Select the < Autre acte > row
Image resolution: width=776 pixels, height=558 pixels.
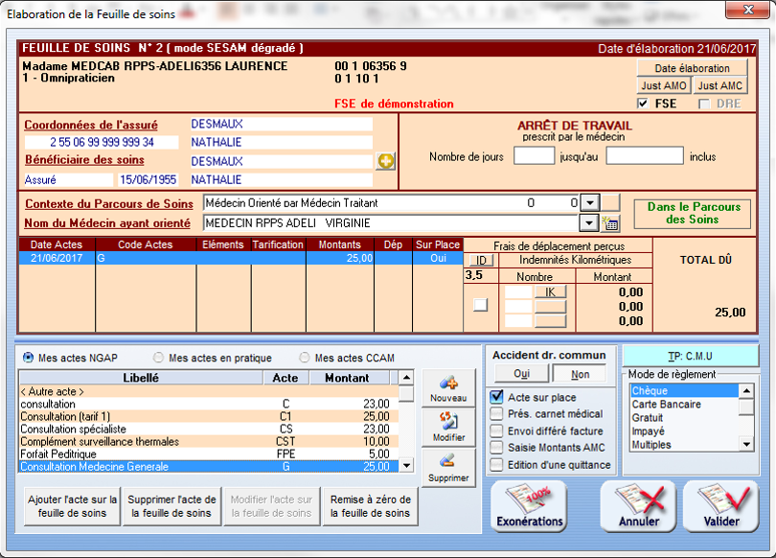tap(208, 391)
